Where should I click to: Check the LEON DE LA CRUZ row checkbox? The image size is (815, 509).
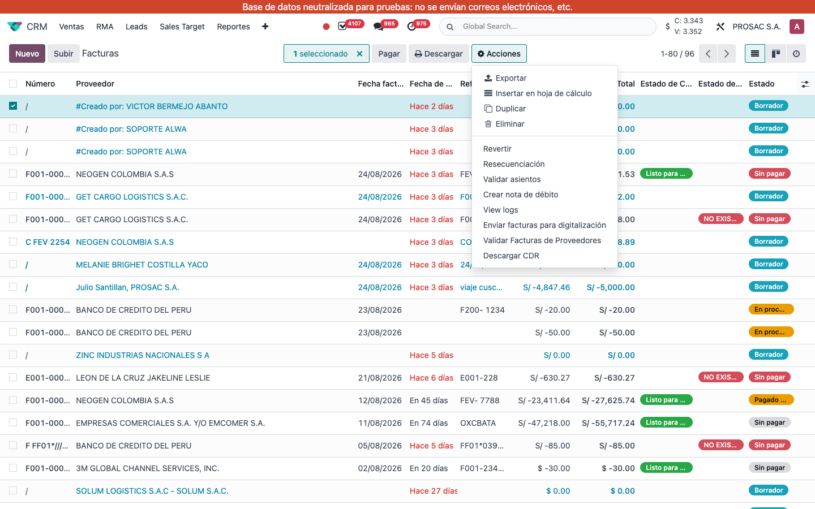coord(13,377)
